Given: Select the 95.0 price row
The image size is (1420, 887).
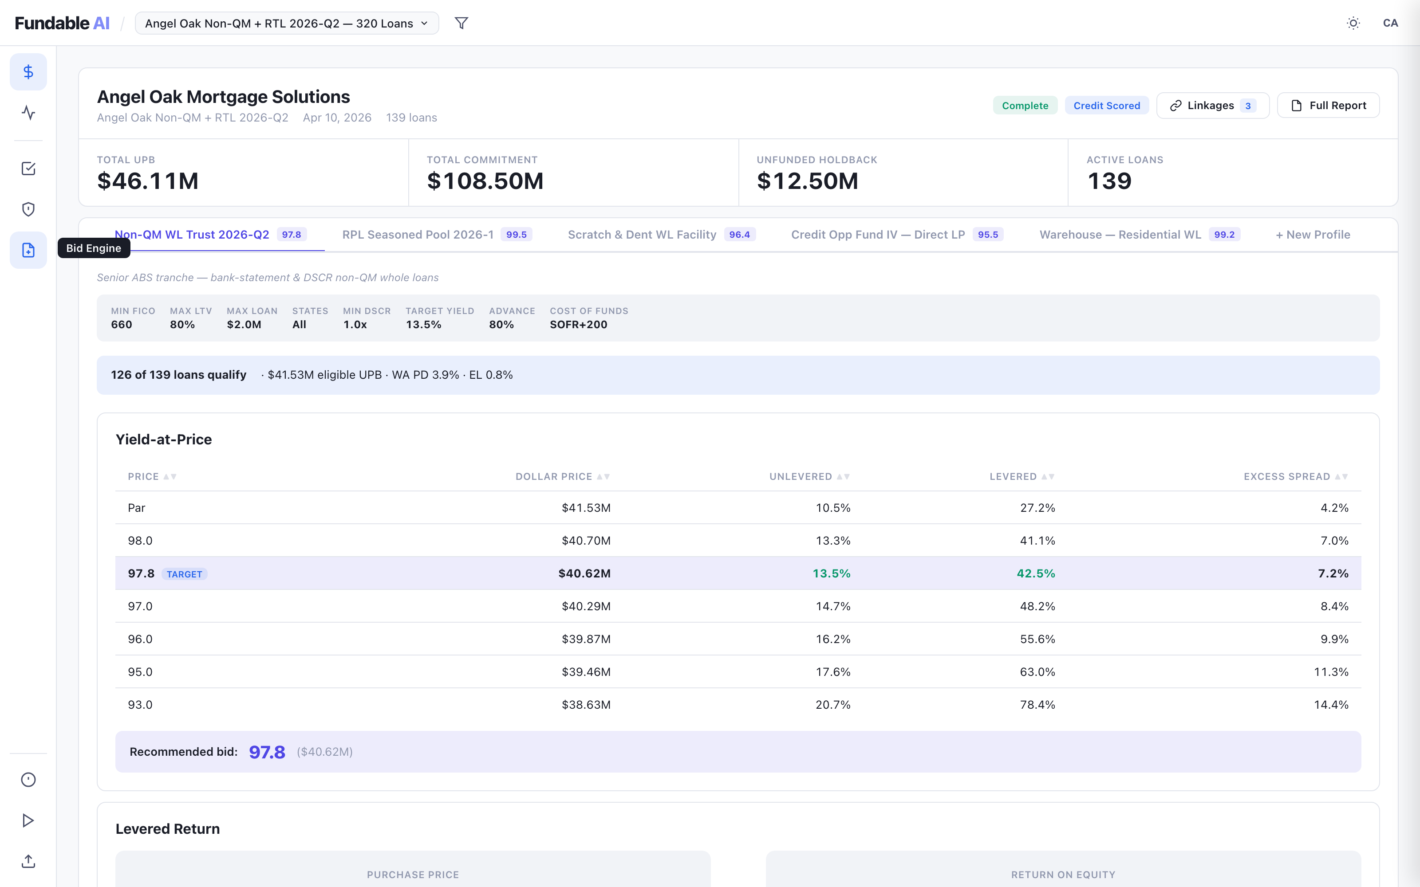Looking at the screenshot, I should coord(738,672).
